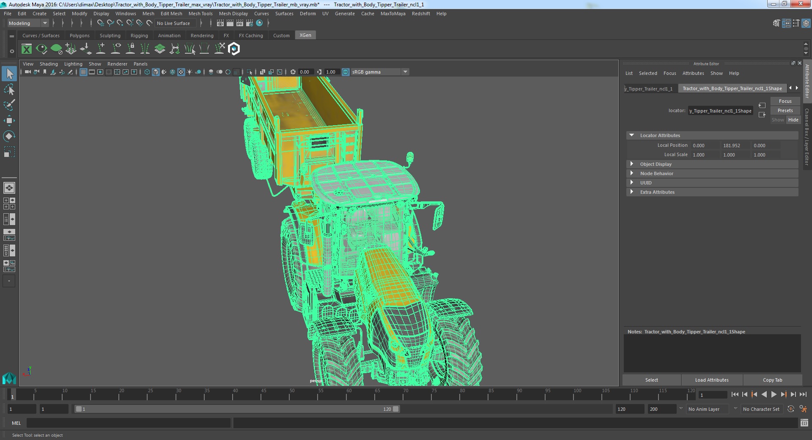The width and height of the screenshot is (812, 440).
Task: Click the time range slider bar
Action: click(x=237, y=409)
